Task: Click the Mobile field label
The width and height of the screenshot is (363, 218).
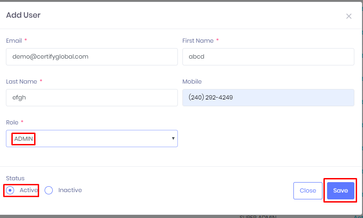Action: (x=192, y=81)
